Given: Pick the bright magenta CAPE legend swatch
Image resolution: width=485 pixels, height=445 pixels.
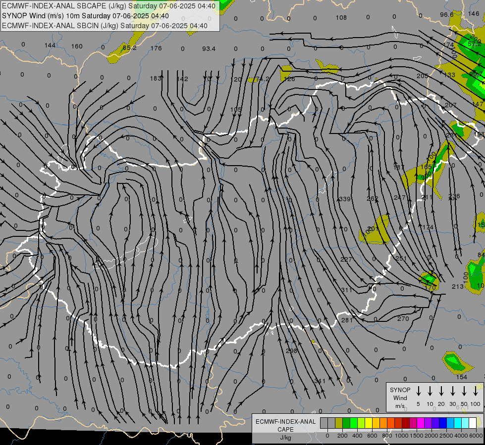Looking at the screenshot, I should click(421, 423).
